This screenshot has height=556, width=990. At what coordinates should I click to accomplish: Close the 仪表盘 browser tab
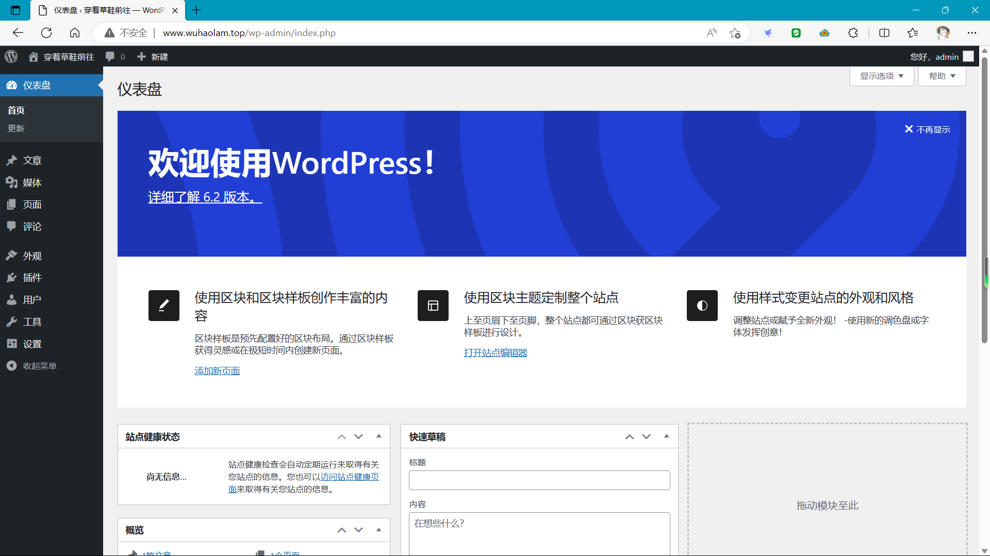(x=175, y=10)
